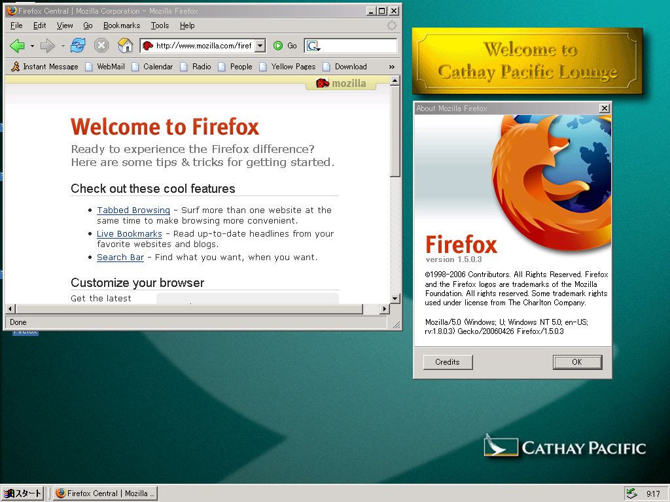
Task: Click the Start button in taskbar
Action: point(22,494)
